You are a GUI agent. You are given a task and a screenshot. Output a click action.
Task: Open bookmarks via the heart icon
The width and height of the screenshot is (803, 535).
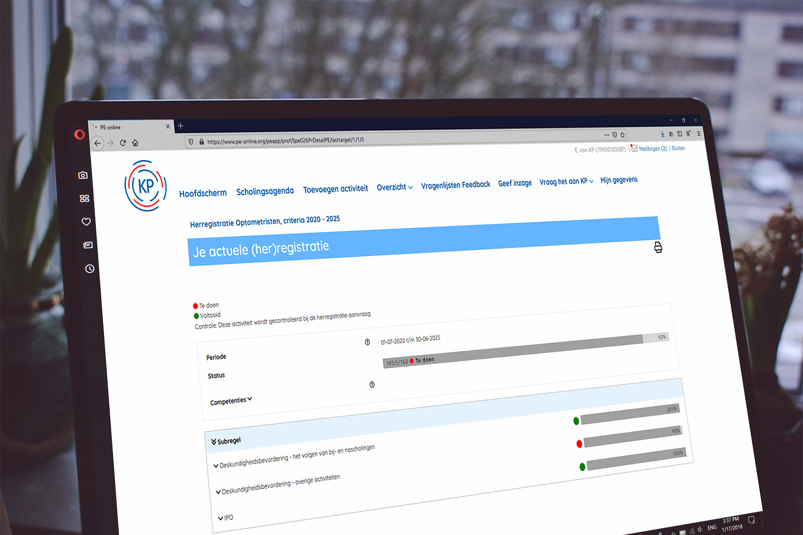tap(86, 221)
